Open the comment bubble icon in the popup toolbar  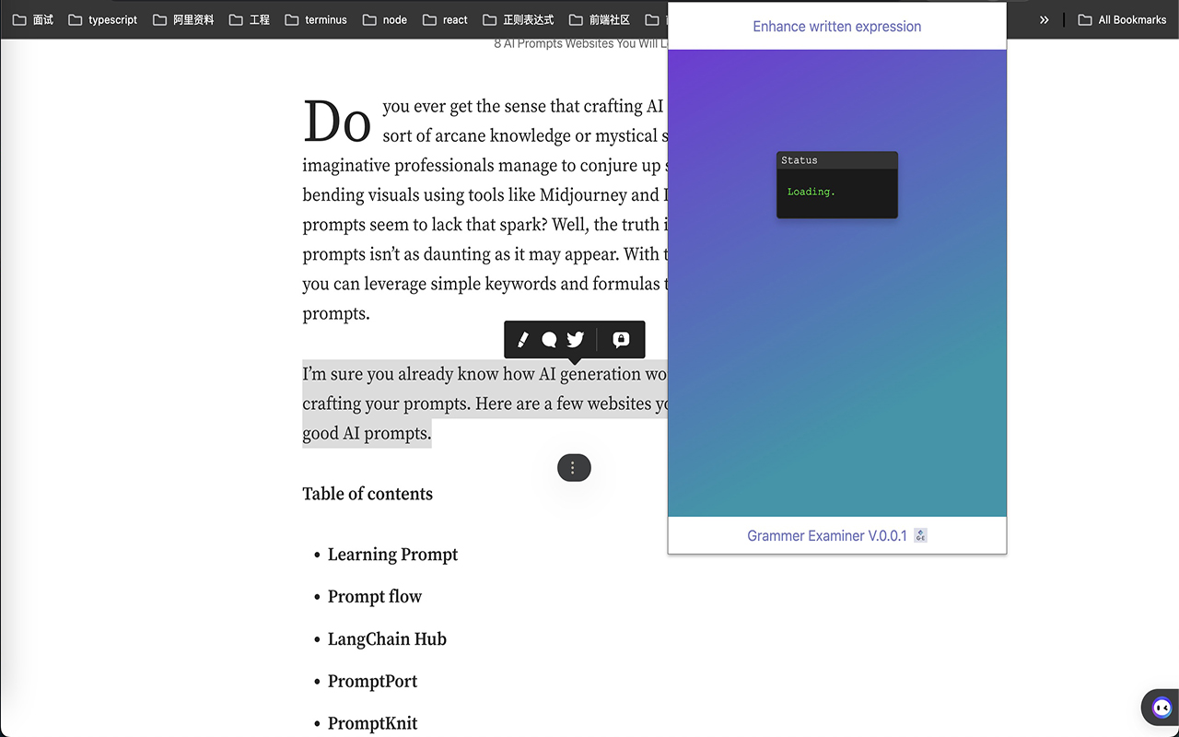click(x=550, y=339)
